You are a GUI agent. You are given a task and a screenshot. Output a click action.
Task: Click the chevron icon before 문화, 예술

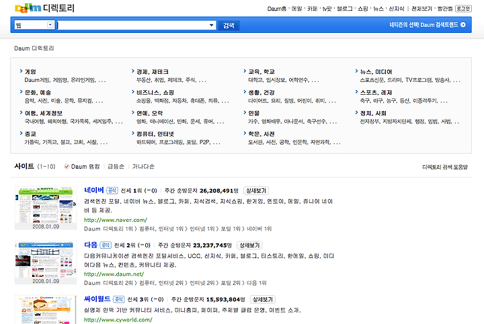[x=21, y=91]
